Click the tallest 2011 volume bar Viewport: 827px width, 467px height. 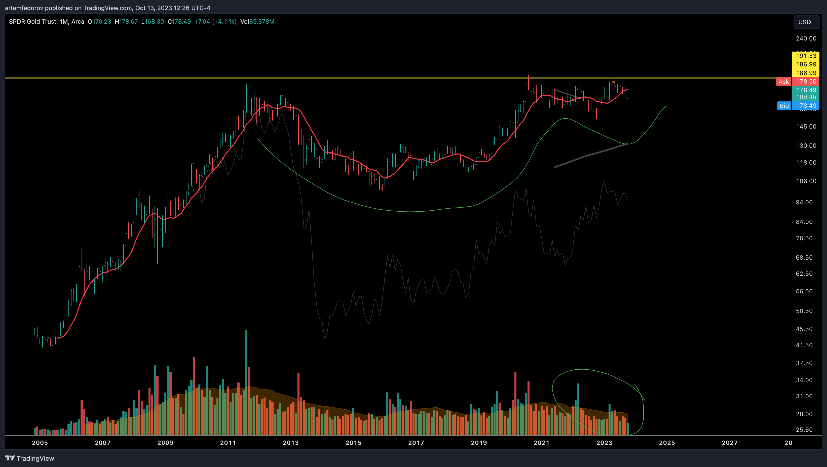(x=246, y=382)
